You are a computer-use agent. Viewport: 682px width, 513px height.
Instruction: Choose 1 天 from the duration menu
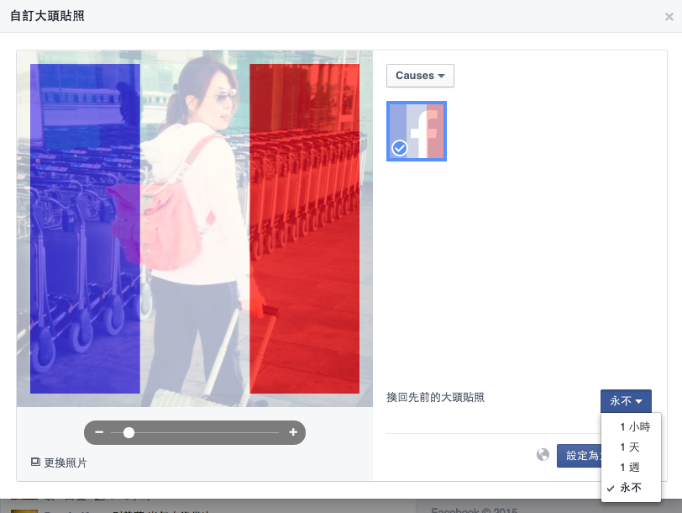(x=629, y=447)
